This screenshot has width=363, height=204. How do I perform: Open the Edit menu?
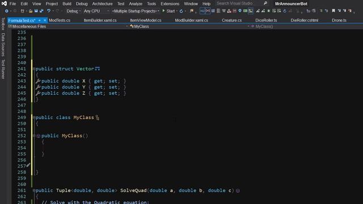(24, 4)
